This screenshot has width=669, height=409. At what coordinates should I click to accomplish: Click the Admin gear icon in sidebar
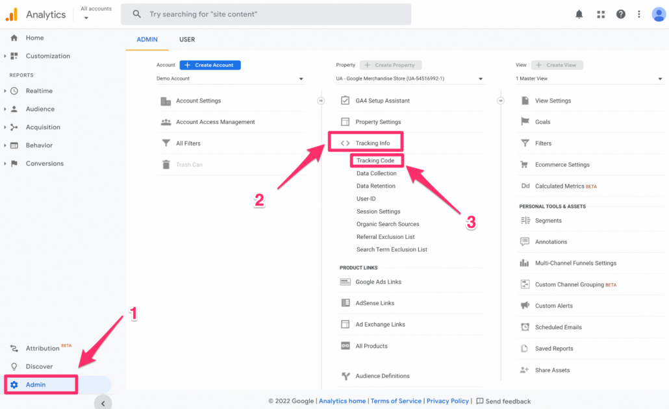click(x=14, y=385)
